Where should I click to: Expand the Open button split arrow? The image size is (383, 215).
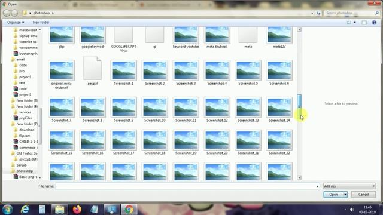345,195
